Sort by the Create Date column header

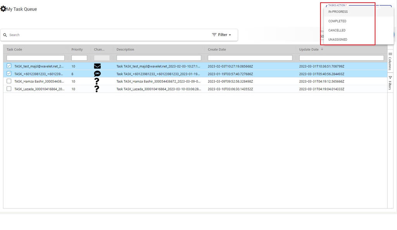click(217, 49)
